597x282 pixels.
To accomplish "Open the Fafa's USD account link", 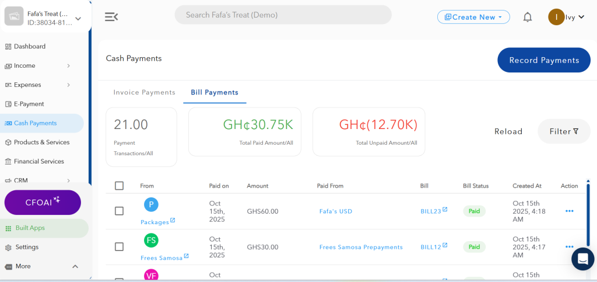I will coord(336,211).
